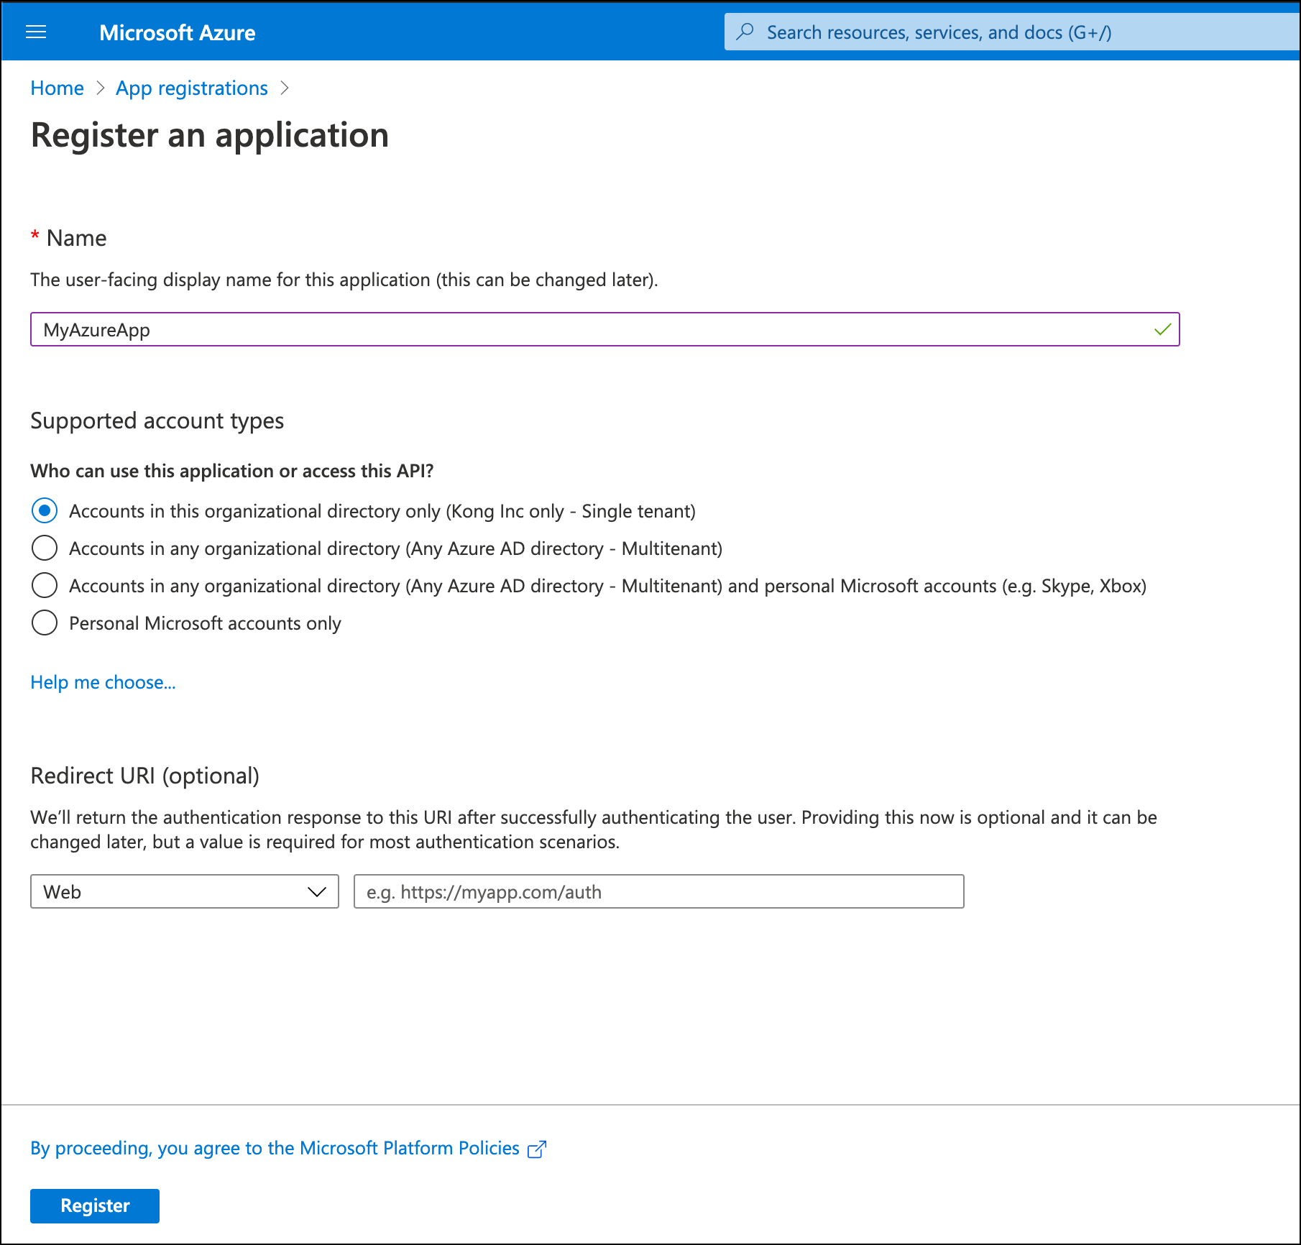Click the external link icon after Platform Policies
Screen dimensions: 1301x1245
[x=537, y=1149]
